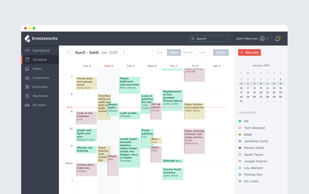
Task: Open Repair bathroom sink and toilet job
Action: click(x=130, y=85)
